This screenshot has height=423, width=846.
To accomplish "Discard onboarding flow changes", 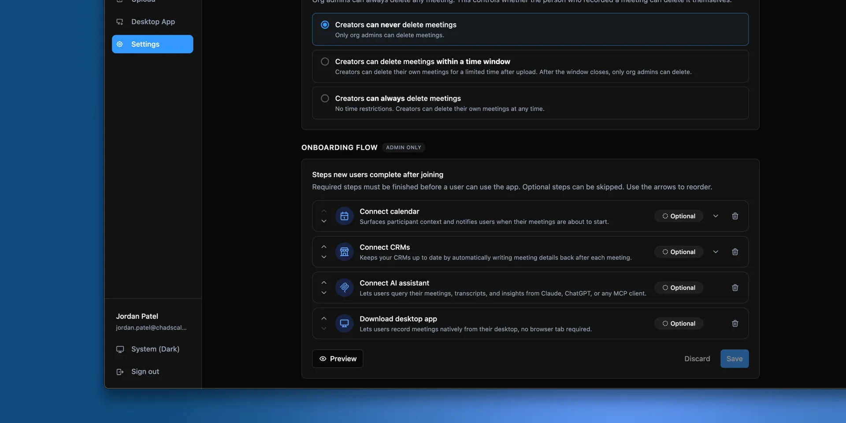I will click(x=697, y=359).
